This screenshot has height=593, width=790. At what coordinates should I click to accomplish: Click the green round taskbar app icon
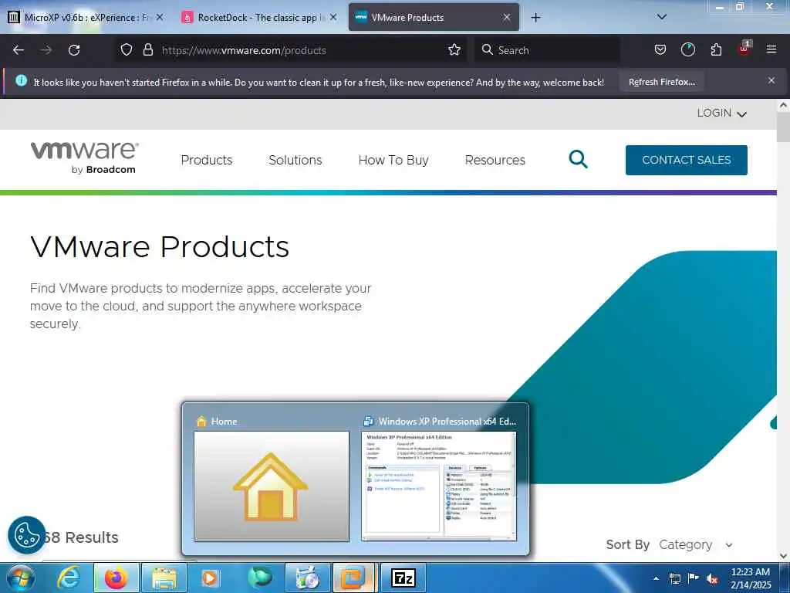(x=259, y=578)
